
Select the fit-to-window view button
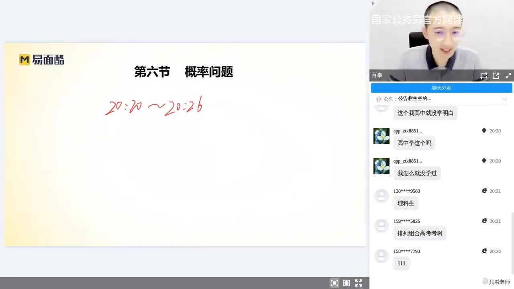click(x=335, y=283)
